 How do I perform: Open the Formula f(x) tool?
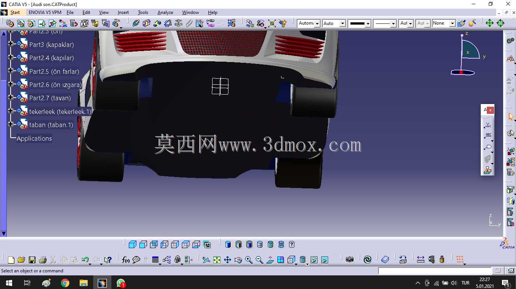[126, 260]
